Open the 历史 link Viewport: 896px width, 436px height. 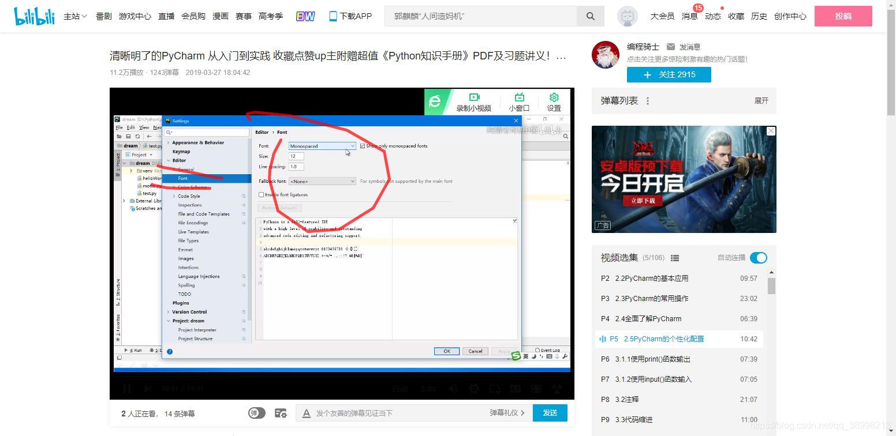[759, 16]
